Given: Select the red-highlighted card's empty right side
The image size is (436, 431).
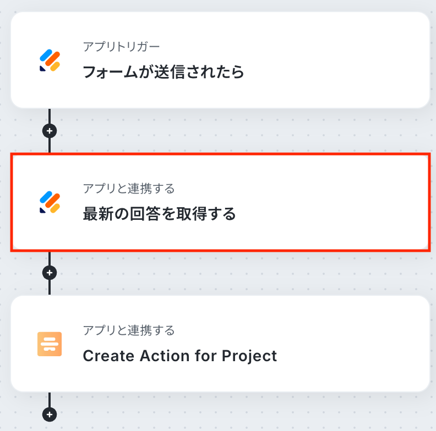Looking at the screenshot, I should (x=352, y=202).
